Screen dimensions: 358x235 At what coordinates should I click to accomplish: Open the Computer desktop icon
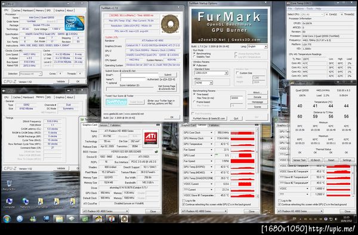tap(9, 203)
